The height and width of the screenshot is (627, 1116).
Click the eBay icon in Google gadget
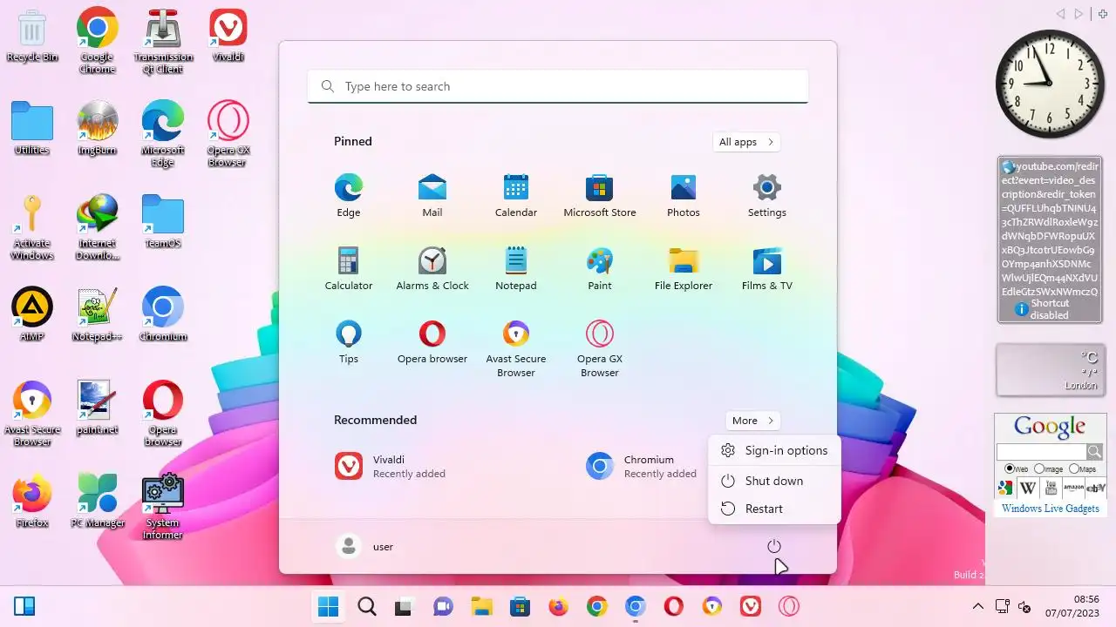1096,488
